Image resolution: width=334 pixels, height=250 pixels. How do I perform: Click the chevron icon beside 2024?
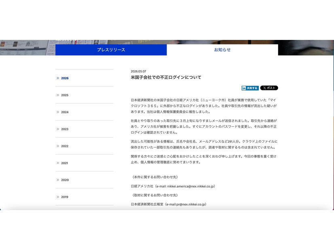[x=58, y=112]
